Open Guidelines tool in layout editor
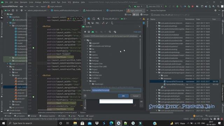The width and height of the screenshot is (224, 126). [112, 23]
